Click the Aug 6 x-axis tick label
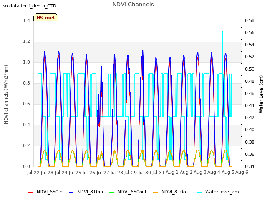The width and height of the screenshot is (267, 200). coord(242,172)
